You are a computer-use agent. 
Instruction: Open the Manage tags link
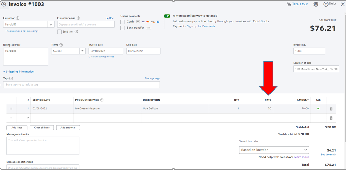click(x=152, y=78)
